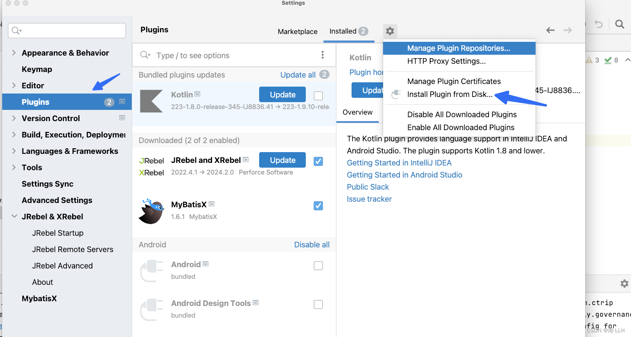Click search icon in settings search box
The image size is (631, 337).
click(x=16, y=30)
